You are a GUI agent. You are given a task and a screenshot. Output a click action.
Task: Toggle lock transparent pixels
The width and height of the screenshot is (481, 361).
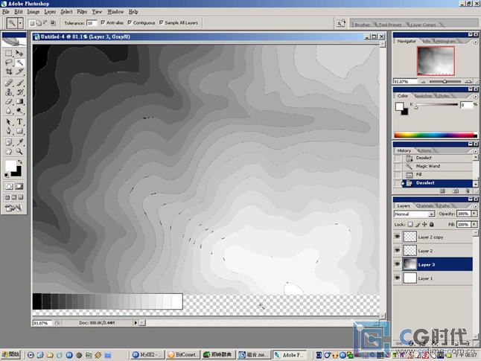tap(410, 225)
